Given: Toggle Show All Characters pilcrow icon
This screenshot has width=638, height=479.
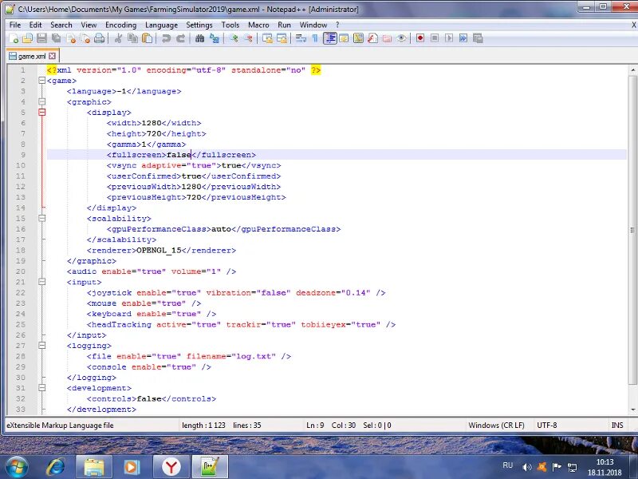Looking at the screenshot, I should pyautogui.click(x=315, y=38).
